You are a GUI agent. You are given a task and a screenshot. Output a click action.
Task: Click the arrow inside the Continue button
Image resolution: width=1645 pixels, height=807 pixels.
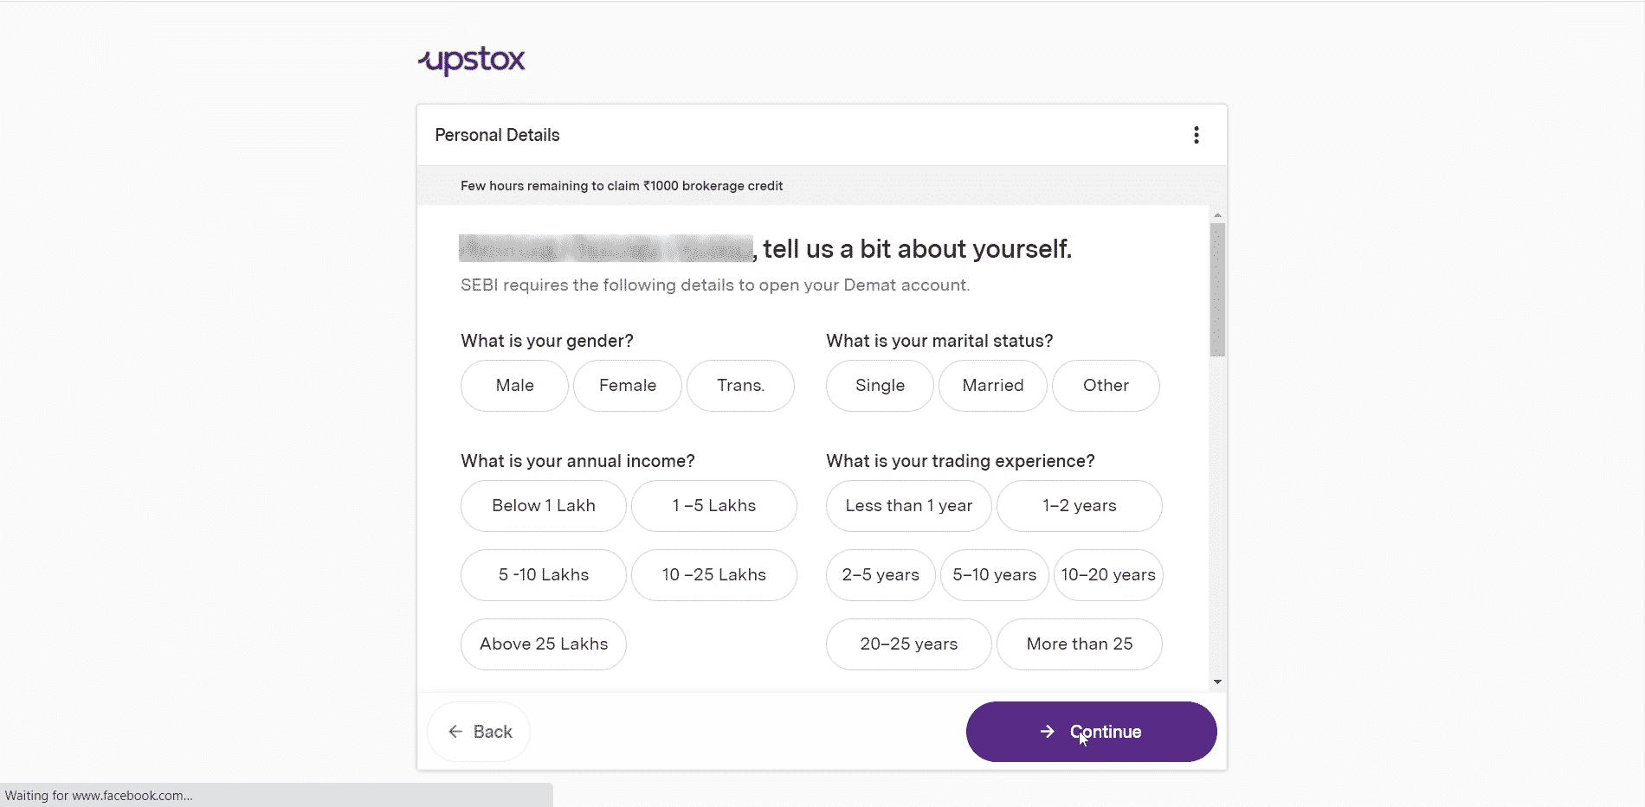click(1047, 731)
